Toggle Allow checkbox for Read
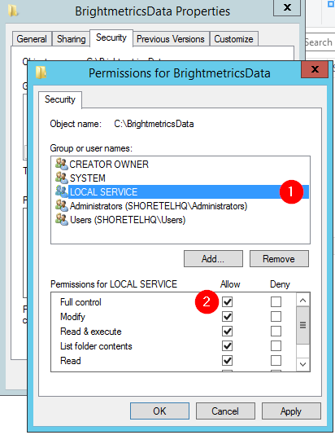Image resolution: width=335 pixels, height=435 pixels. click(x=228, y=361)
